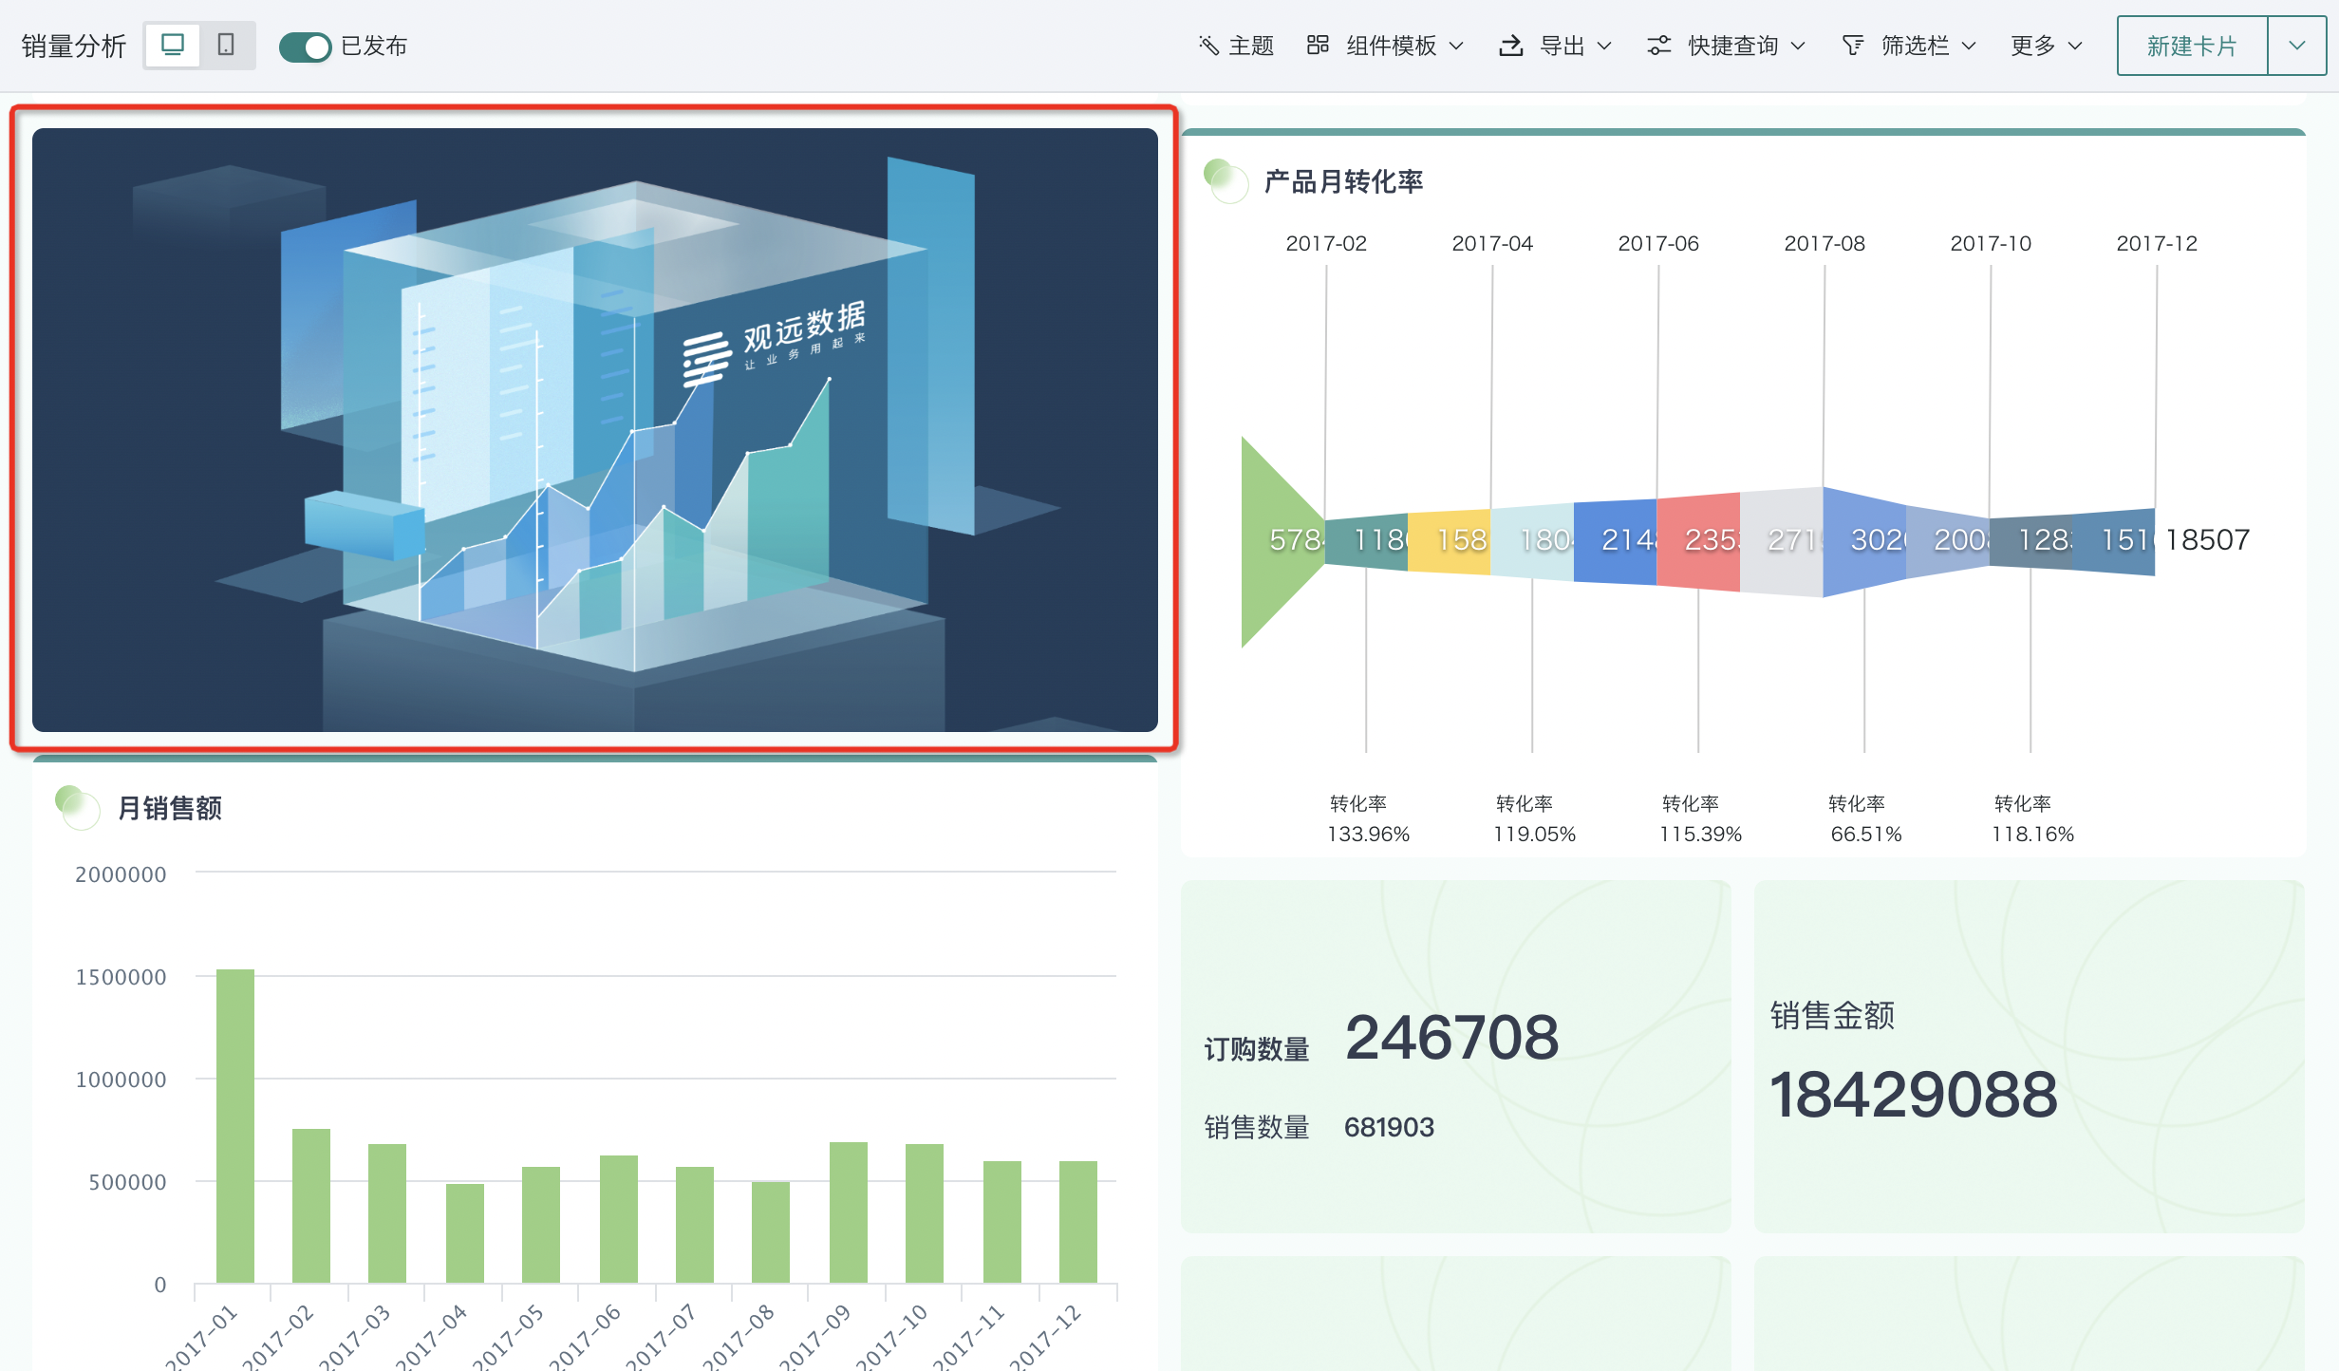Image resolution: width=2339 pixels, height=1371 pixels.
Task: Click the 119.05% conversion rate value
Action: tap(1534, 835)
